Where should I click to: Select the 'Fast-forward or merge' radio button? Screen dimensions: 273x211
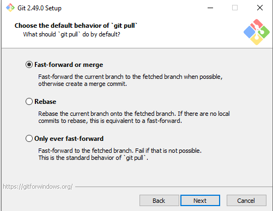(29, 65)
